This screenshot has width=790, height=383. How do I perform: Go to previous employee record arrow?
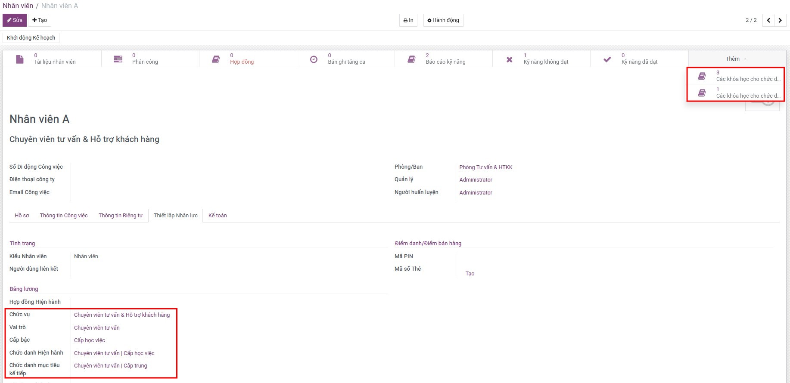768,20
